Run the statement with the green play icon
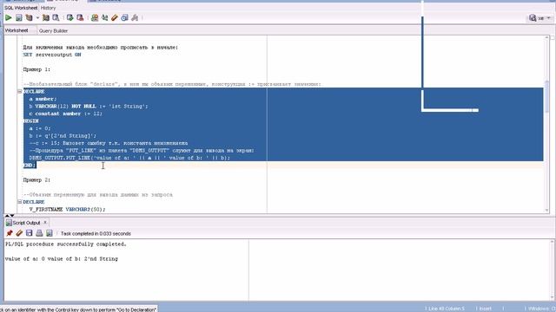556x312 pixels. pos(8,17)
